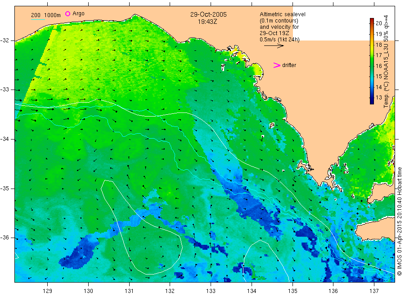This screenshot has height=297, width=405.
Task: Click the latitude label -34
Action: (4, 139)
